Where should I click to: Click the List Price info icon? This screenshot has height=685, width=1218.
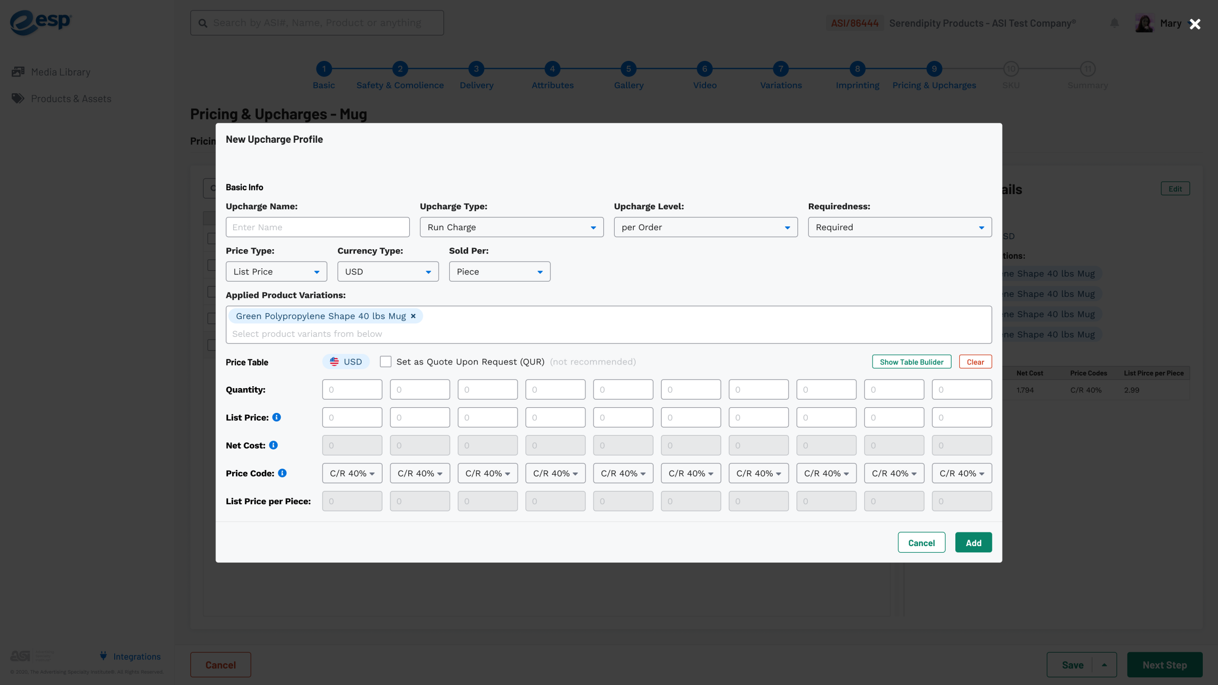click(x=276, y=417)
